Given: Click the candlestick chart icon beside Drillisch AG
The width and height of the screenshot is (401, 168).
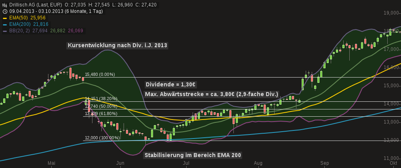Looking at the screenshot, I should click(5, 5).
